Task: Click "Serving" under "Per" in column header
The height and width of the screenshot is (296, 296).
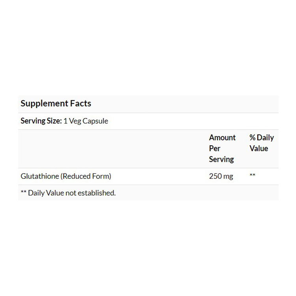Action: [x=221, y=159]
